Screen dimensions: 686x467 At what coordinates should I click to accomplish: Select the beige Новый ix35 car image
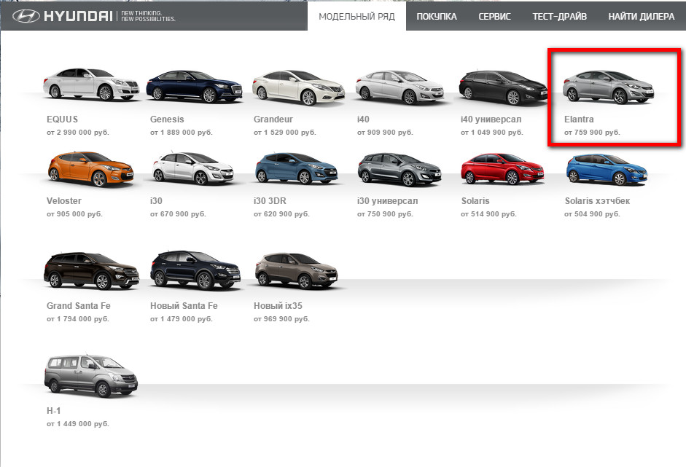296,271
